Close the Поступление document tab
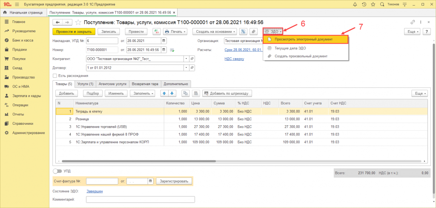The image size is (436, 208). [x=174, y=12]
